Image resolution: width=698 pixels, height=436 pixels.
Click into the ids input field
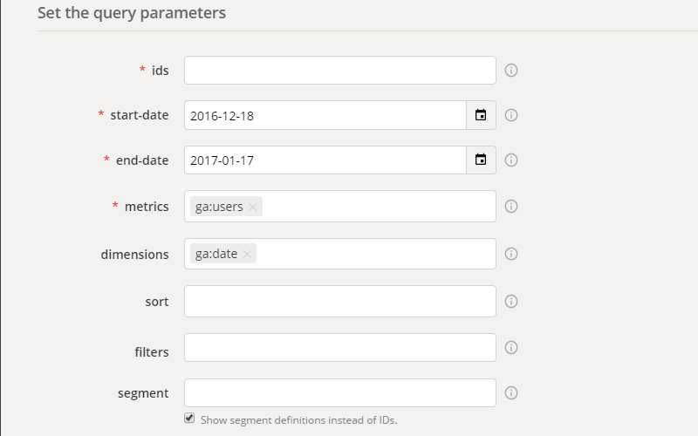click(x=339, y=70)
